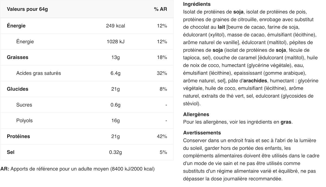Click the 1028 kJ energy value

pyautogui.click(x=115, y=42)
